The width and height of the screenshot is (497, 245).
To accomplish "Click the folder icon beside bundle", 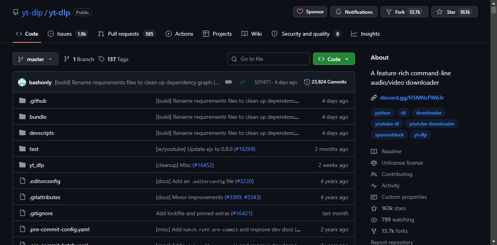I will pyautogui.click(x=22, y=117).
